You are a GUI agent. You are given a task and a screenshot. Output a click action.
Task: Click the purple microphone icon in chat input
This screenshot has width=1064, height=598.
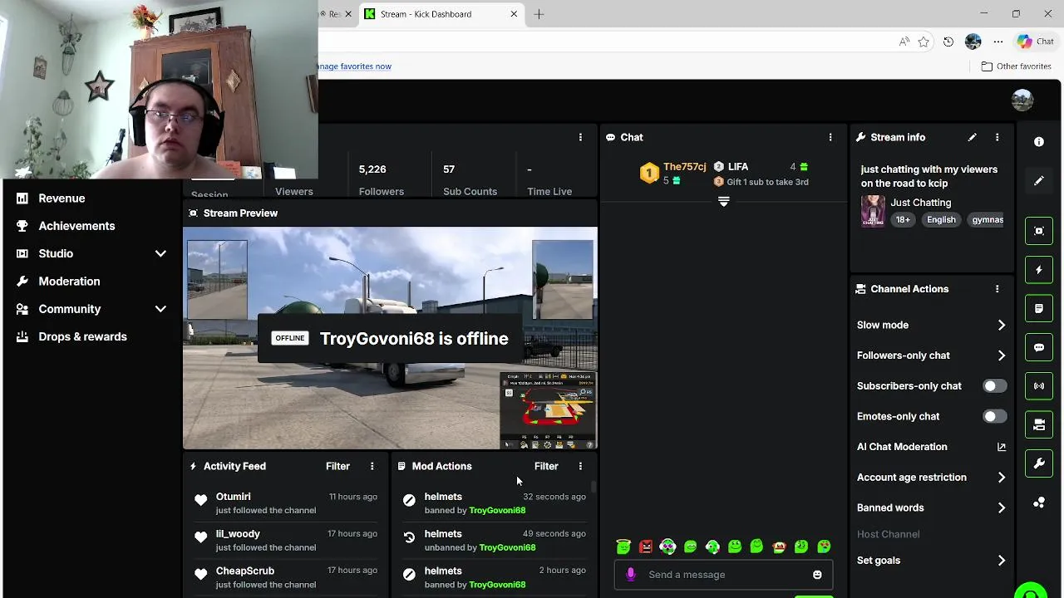(x=631, y=575)
